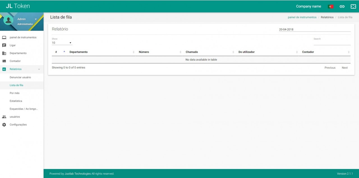Select the Ligar chat icon in sidebar
The image size is (359, 178).
(x=4, y=45)
